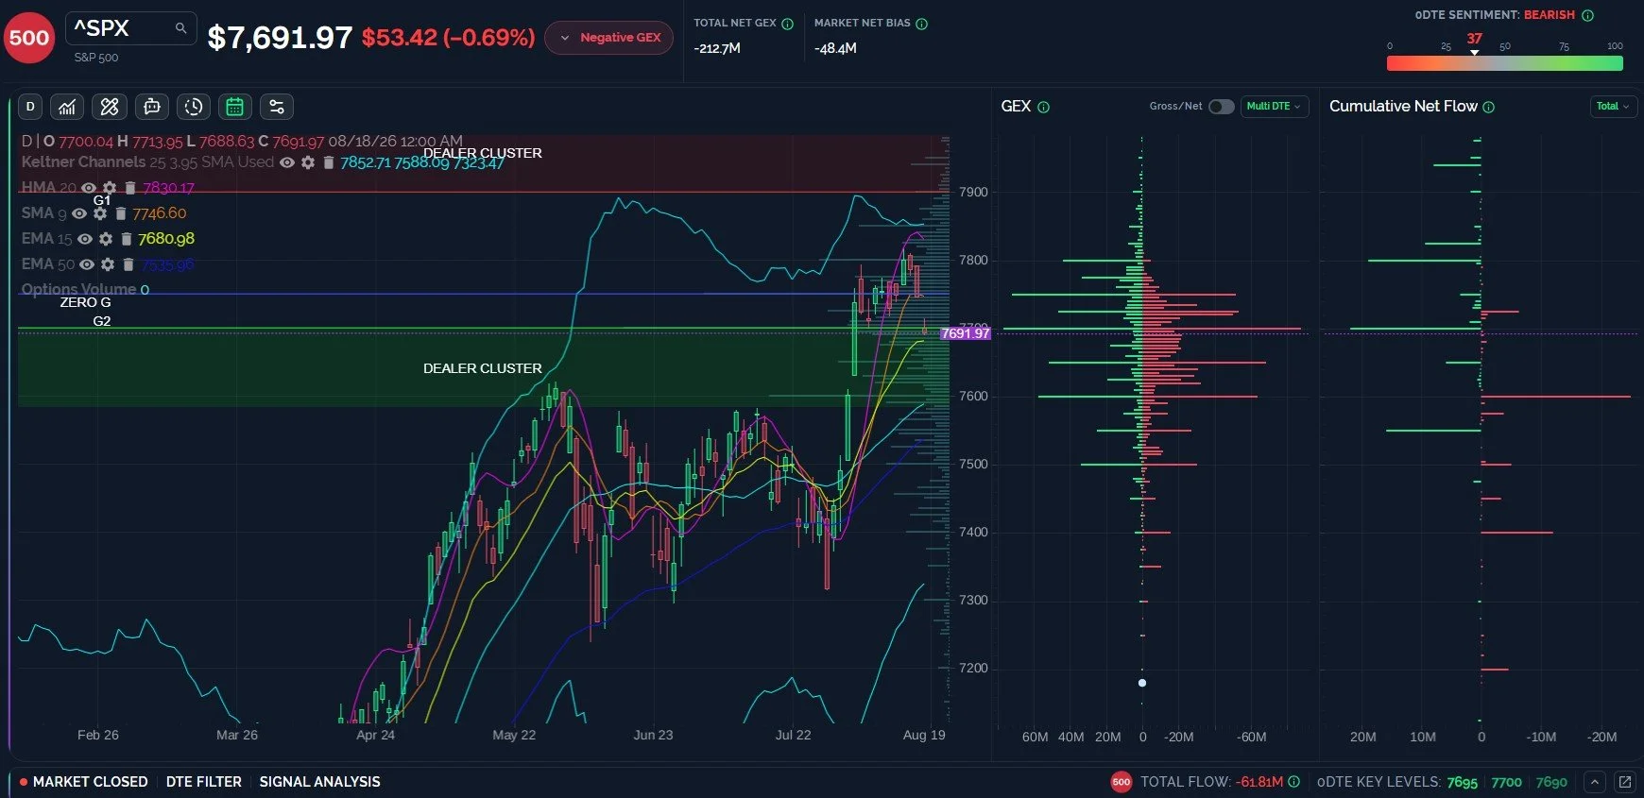Open the Multi DTE dropdown
Viewport: 1644px width, 798px height.
1274,107
